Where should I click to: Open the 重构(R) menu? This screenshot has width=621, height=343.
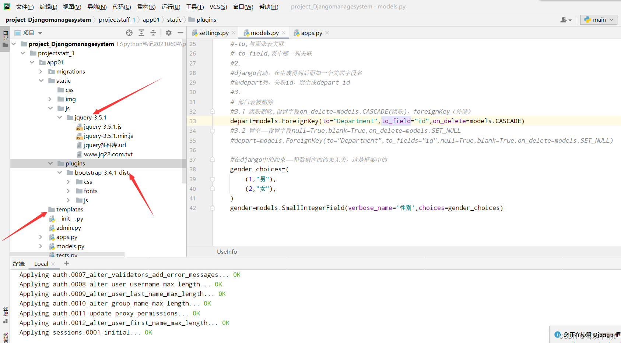point(146,7)
